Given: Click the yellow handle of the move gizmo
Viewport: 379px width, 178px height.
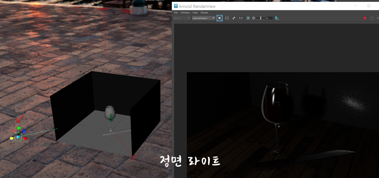Looking at the screenshot, I should tap(12, 138).
